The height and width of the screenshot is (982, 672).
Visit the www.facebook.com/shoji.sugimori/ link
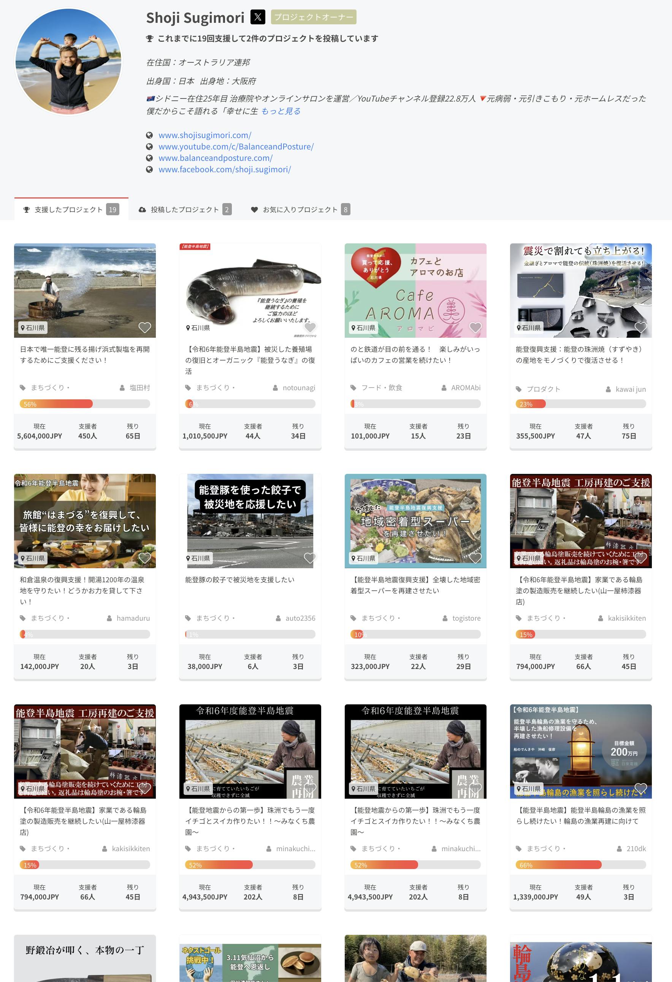(x=224, y=170)
